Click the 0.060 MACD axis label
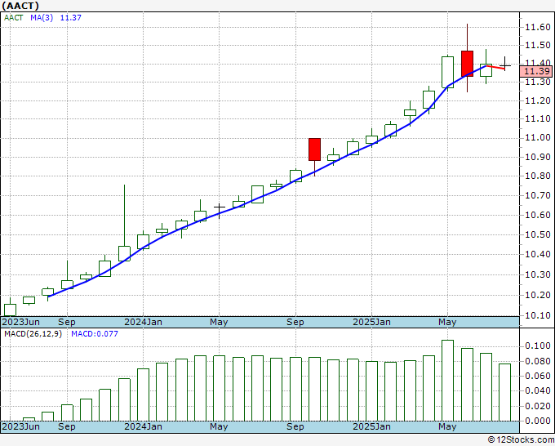The height and width of the screenshot is (446, 555). point(538,376)
